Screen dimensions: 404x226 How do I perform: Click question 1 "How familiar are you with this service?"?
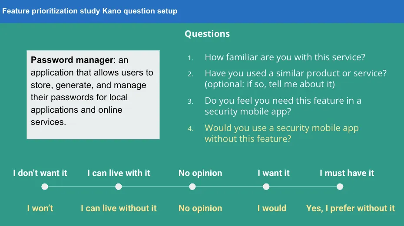pos(285,57)
